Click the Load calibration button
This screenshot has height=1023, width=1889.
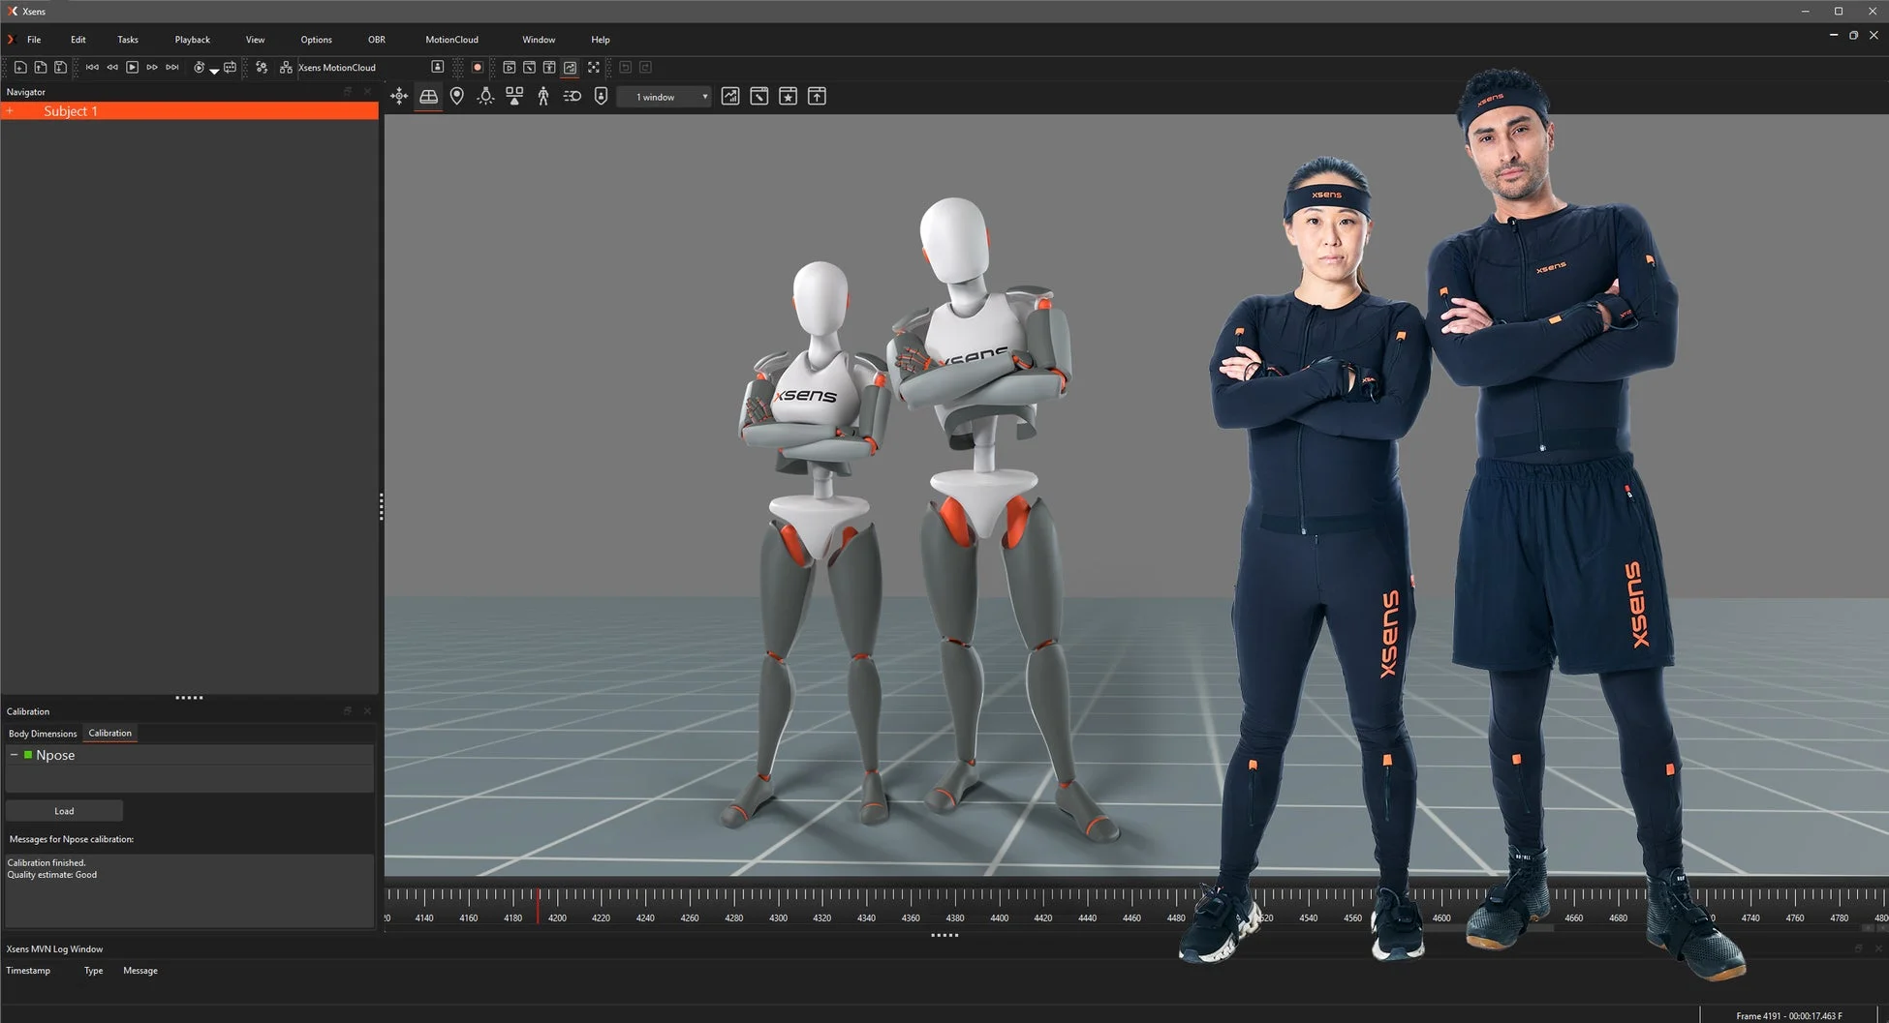click(x=64, y=811)
